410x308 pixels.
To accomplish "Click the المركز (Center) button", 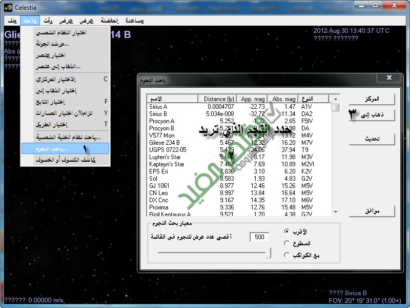I will [372, 99].
